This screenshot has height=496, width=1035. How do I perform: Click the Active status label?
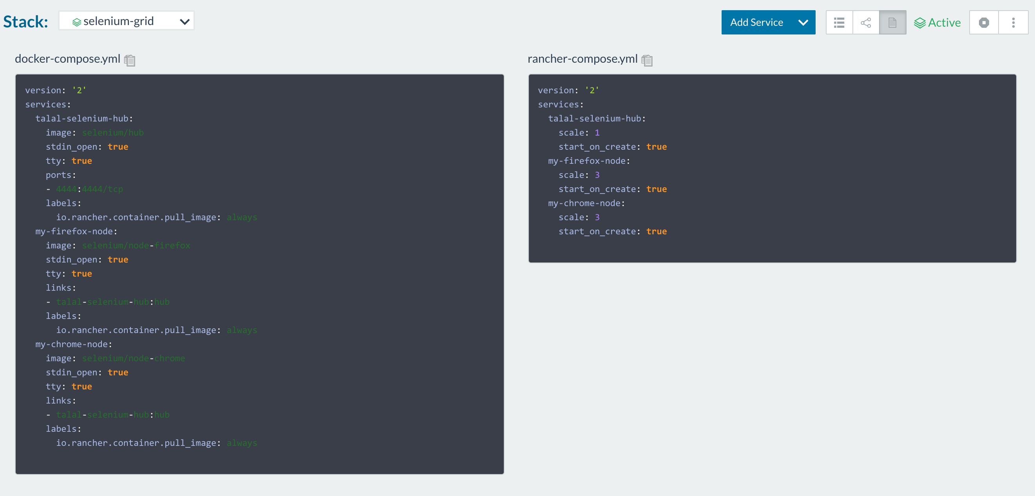[944, 23]
